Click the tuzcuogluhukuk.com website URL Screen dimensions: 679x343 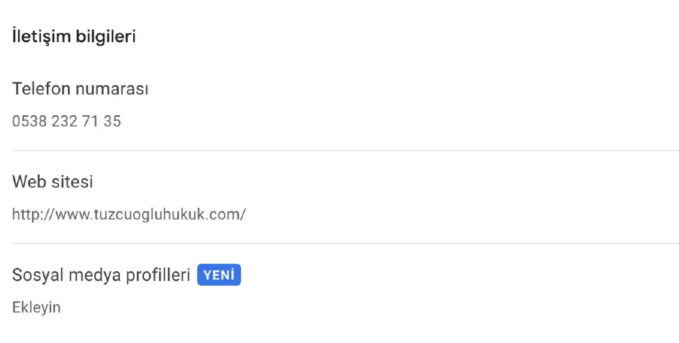(129, 214)
